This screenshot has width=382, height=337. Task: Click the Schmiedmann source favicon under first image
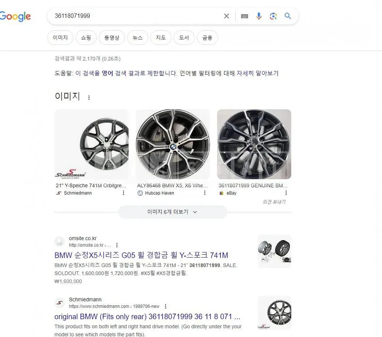point(59,193)
